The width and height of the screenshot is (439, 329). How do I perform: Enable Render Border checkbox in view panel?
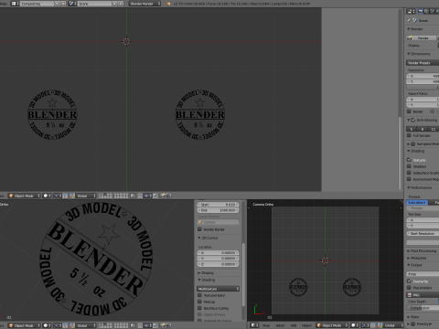200,229
